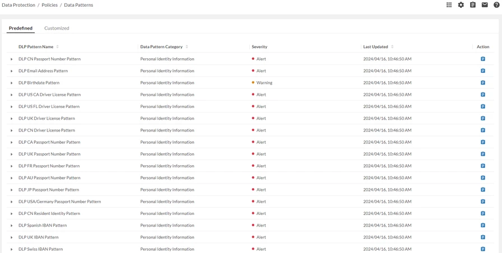Expand the DLP Swiss IBAN Pattern row
Image resolution: width=502 pixels, height=253 pixels.
12,249
